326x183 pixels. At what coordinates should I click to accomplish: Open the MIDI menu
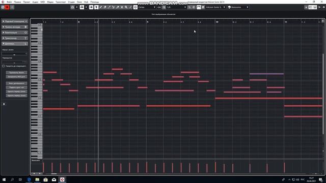[x=43, y=2]
